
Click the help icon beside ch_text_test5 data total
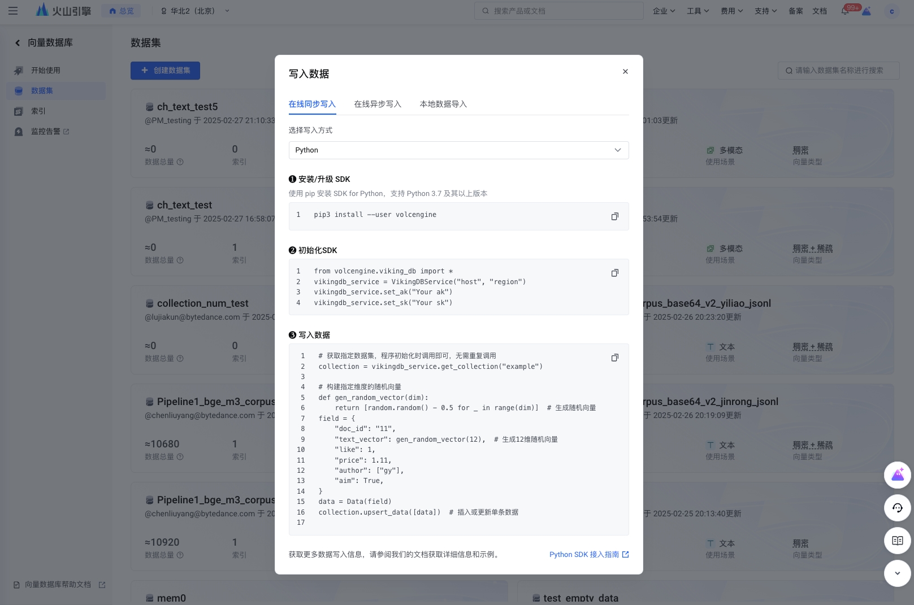point(180,162)
